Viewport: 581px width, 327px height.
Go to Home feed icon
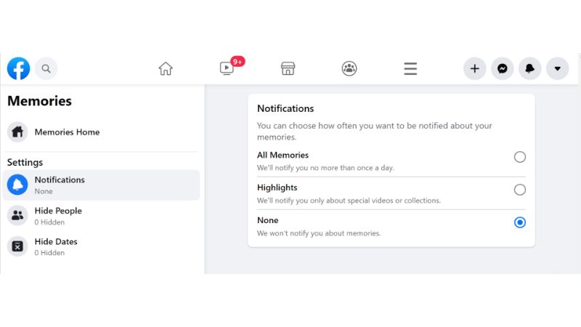coord(166,68)
